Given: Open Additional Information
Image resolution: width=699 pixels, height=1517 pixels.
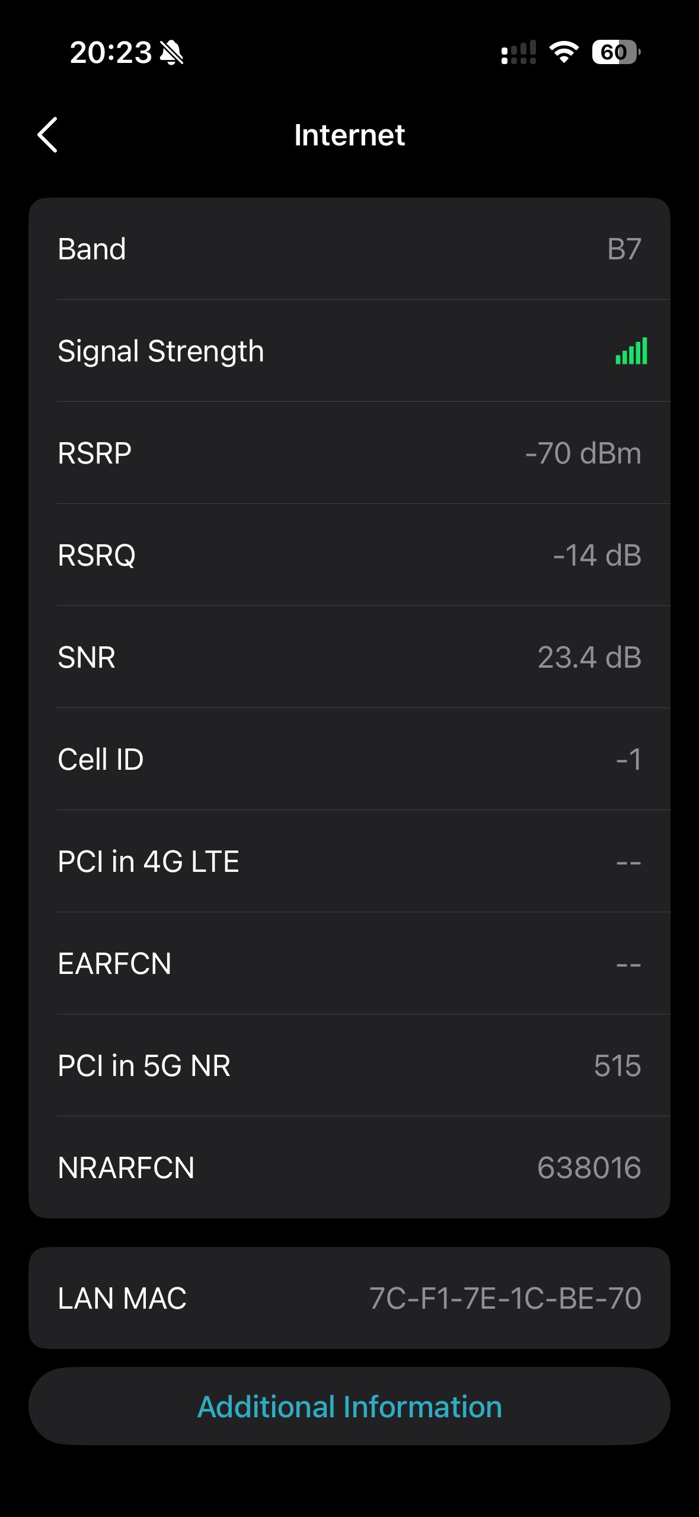Looking at the screenshot, I should click(350, 1407).
